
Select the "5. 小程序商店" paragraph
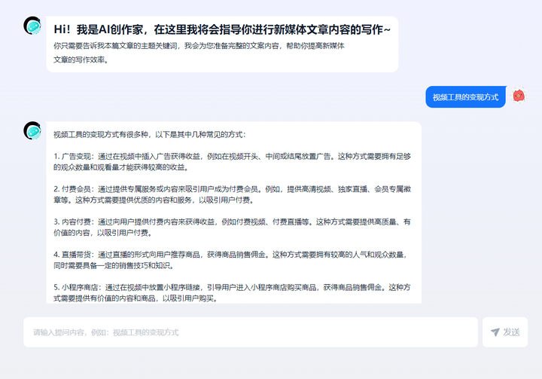[232, 292]
